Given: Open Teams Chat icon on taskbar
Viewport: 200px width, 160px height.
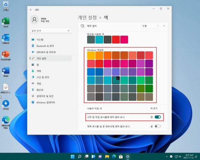Looking at the screenshot, I should point(100,156).
